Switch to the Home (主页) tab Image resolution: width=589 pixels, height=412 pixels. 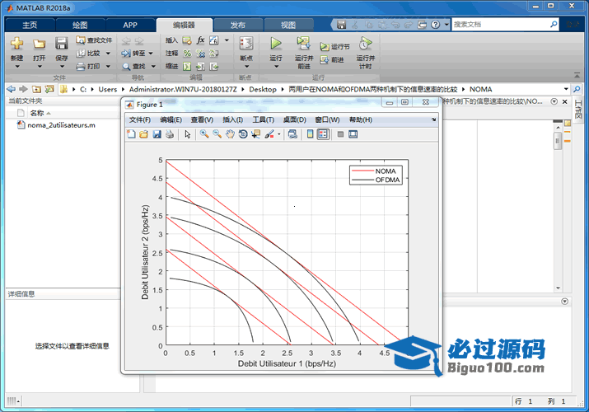[30, 25]
